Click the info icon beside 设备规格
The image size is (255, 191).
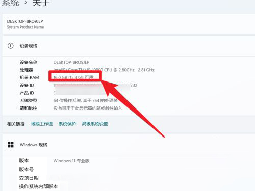[x=11, y=46]
